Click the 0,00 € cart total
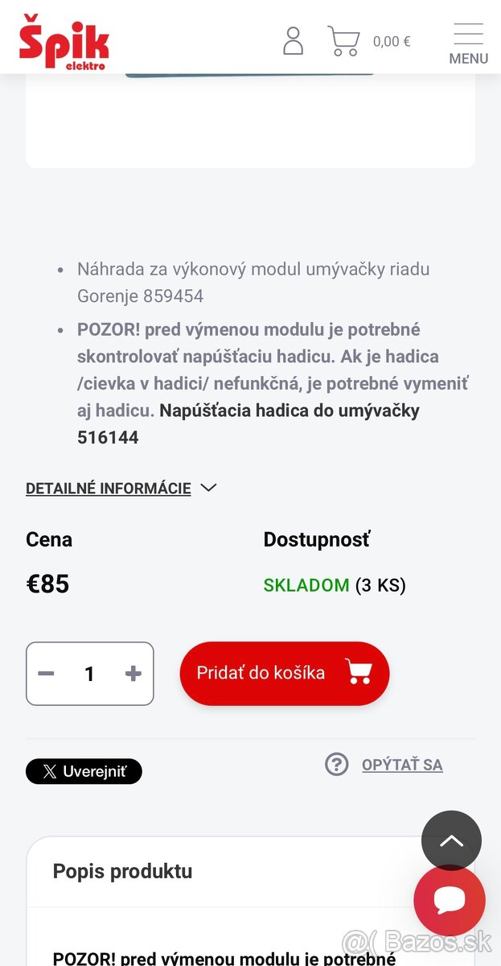The width and height of the screenshot is (501, 966). [392, 40]
